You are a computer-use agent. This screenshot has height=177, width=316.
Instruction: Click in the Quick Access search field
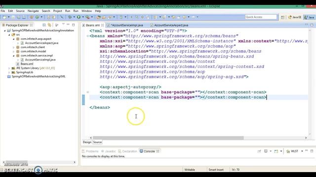point(261,17)
